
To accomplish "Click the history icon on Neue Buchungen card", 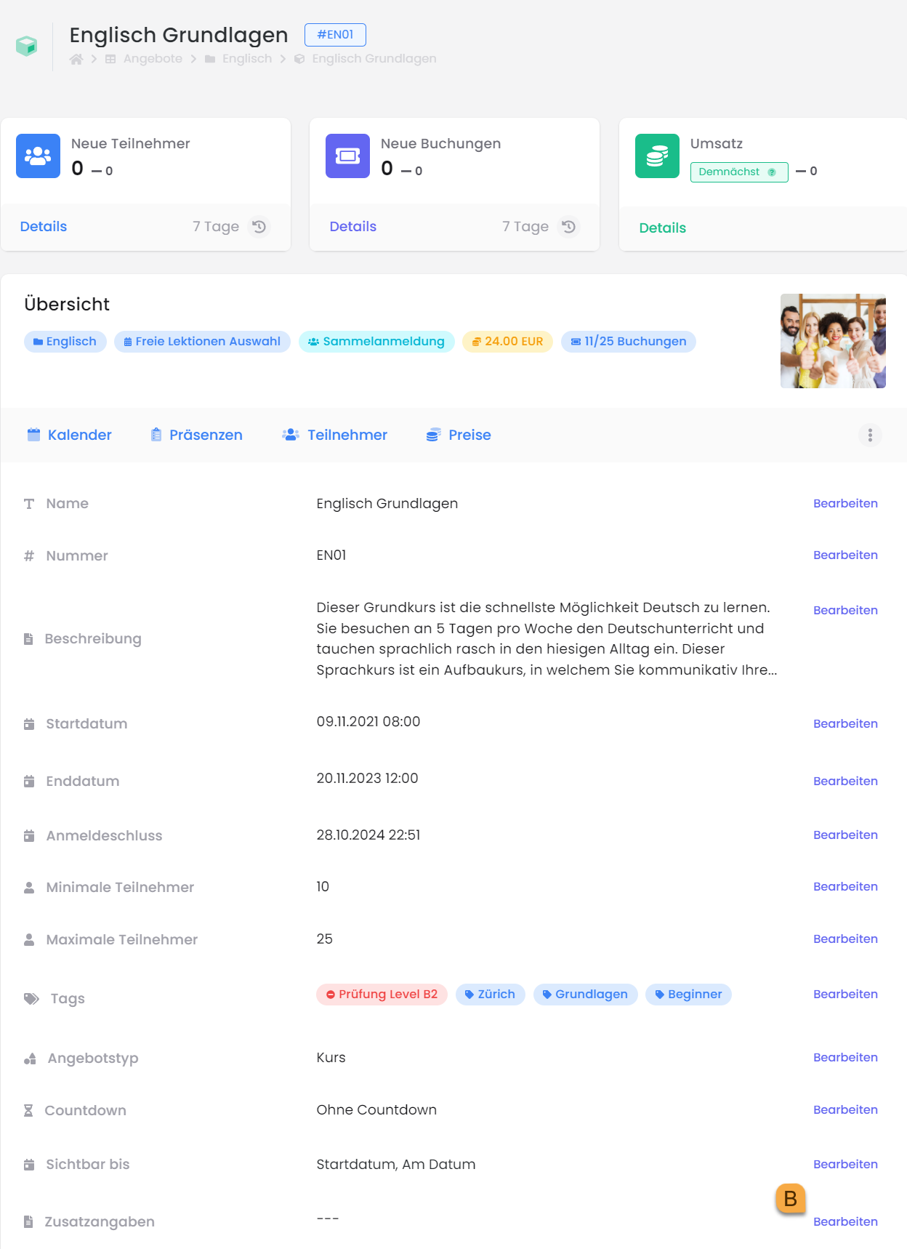I will tap(568, 227).
